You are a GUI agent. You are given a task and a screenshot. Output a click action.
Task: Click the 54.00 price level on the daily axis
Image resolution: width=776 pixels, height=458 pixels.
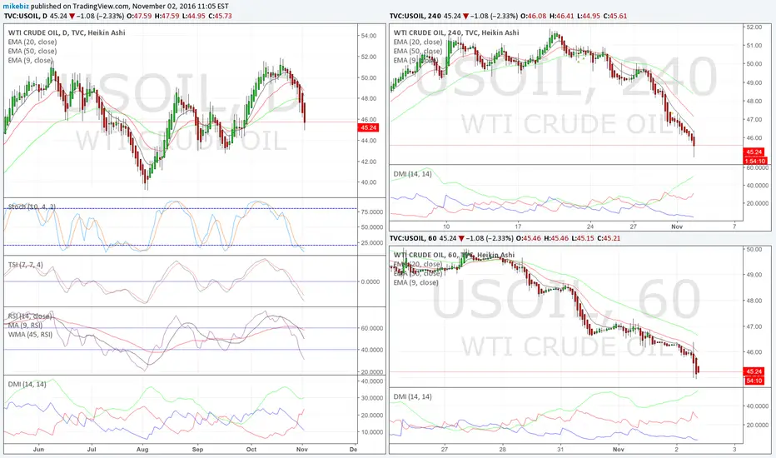tap(368, 36)
